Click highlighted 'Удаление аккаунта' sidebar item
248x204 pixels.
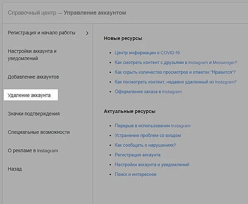point(29,95)
